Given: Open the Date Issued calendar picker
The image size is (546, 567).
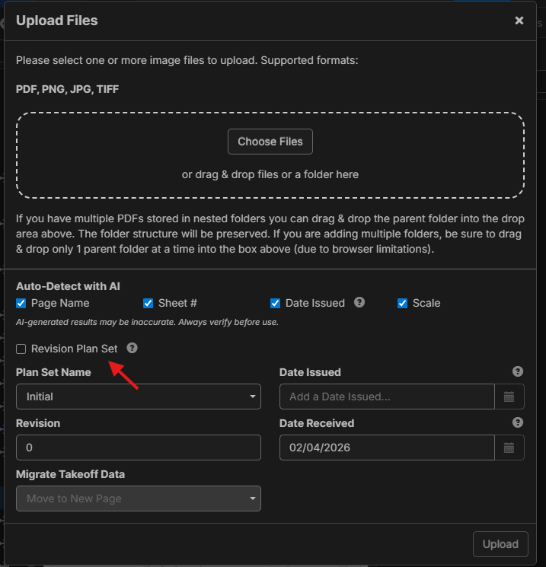Looking at the screenshot, I should click(509, 397).
